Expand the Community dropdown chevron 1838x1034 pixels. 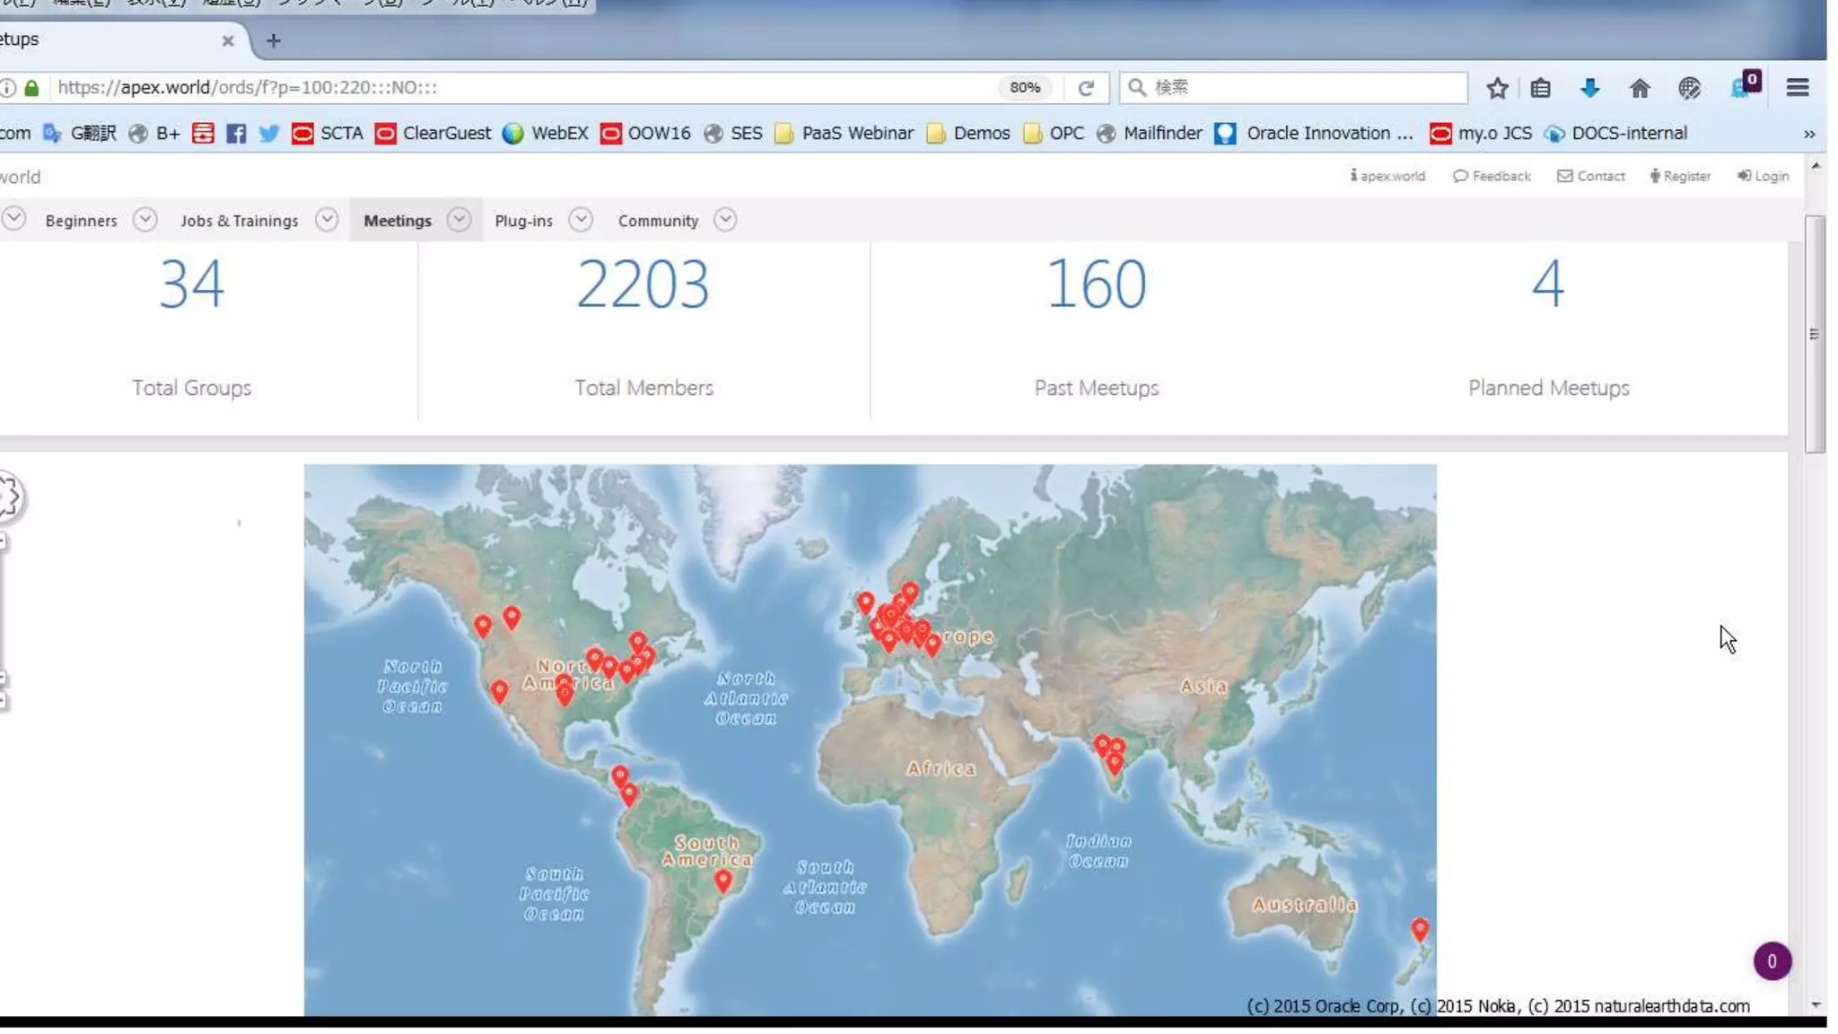[725, 220]
